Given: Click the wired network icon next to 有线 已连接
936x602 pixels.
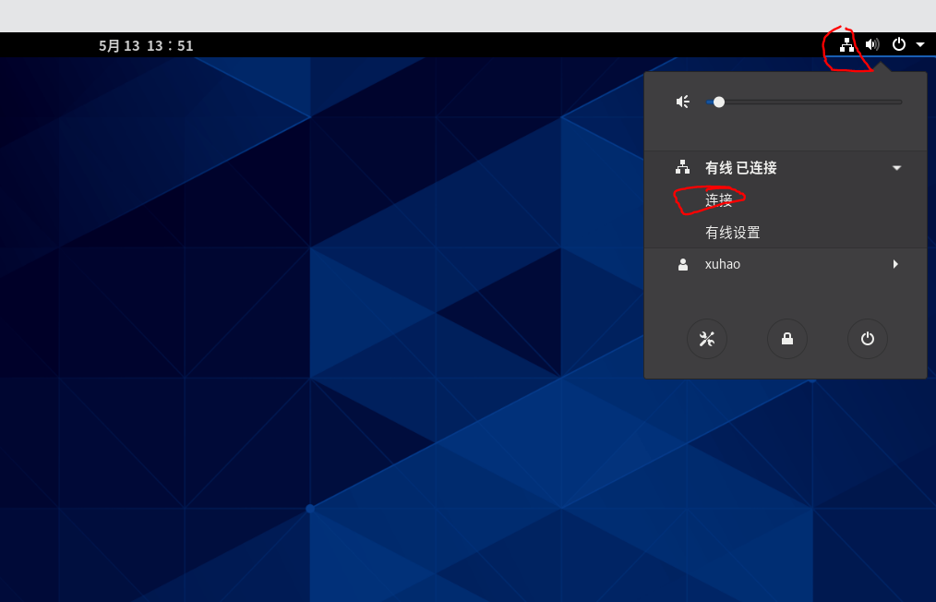Looking at the screenshot, I should [x=682, y=168].
